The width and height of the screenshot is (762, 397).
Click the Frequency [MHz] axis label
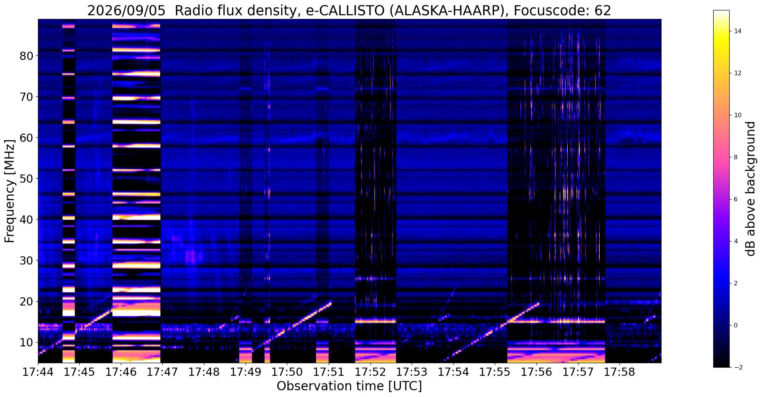pyautogui.click(x=10, y=191)
